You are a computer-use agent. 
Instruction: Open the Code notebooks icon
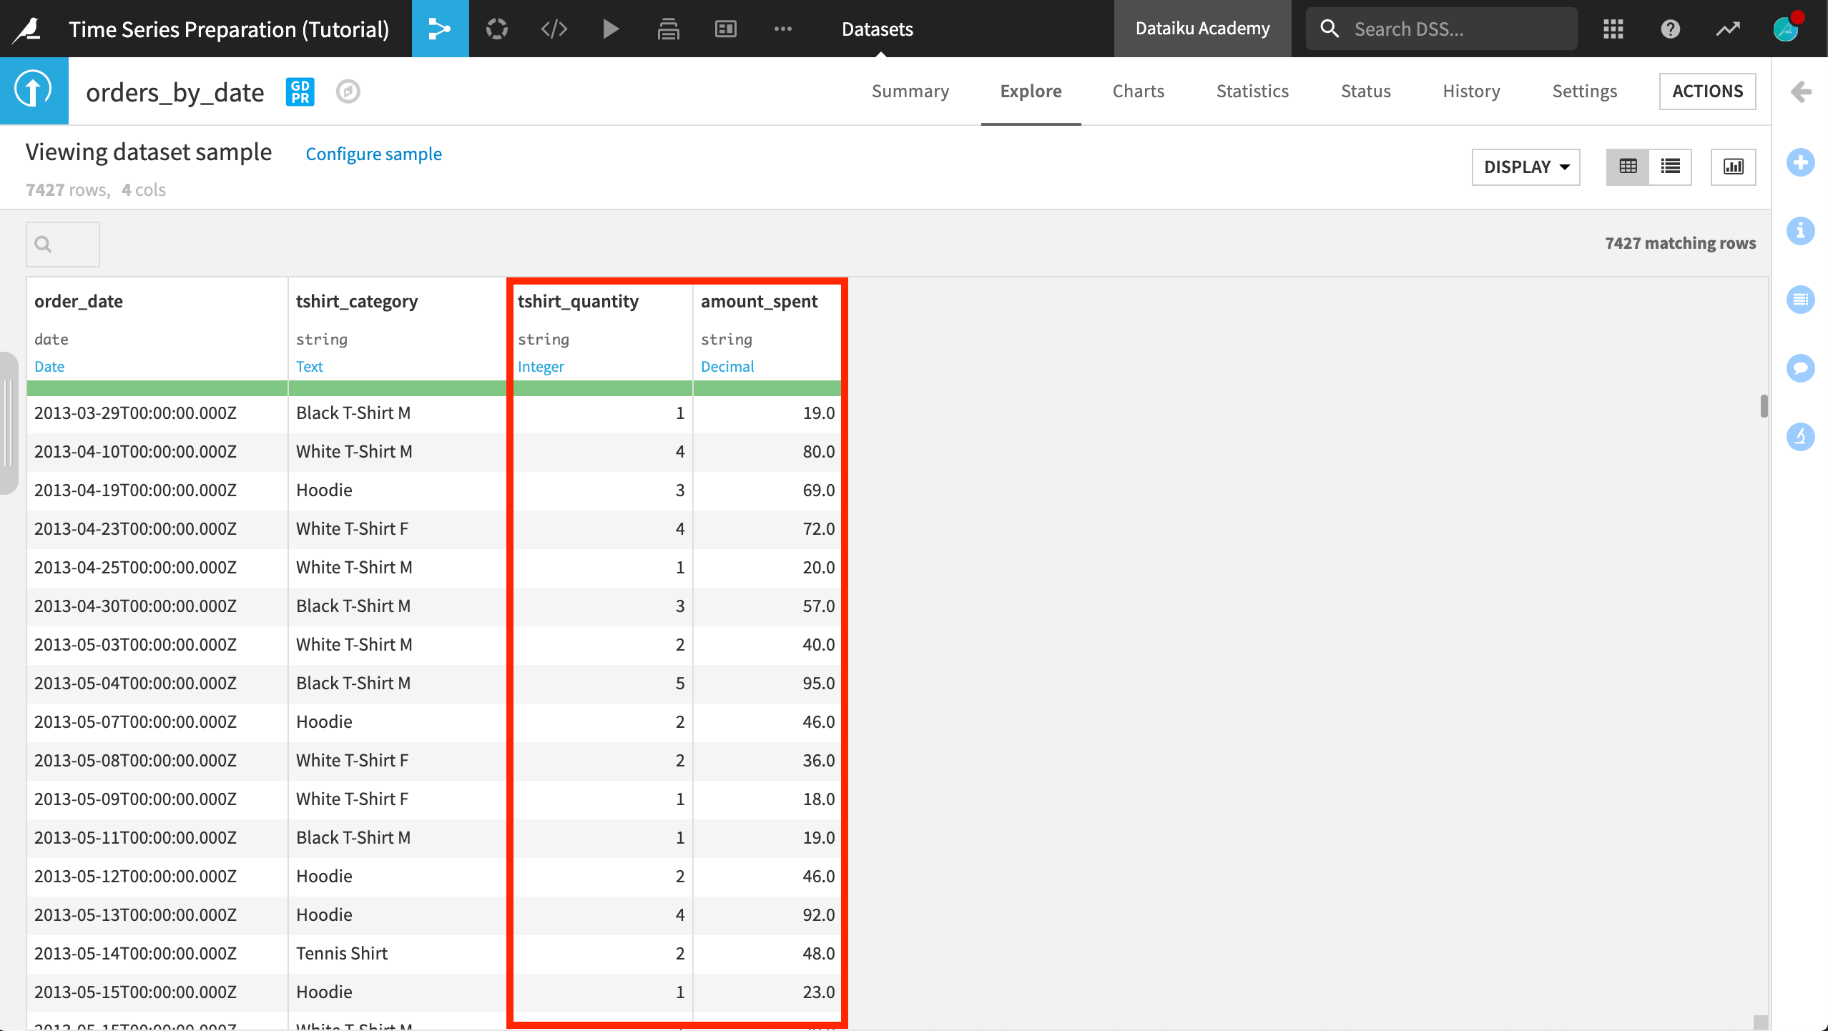pos(554,29)
